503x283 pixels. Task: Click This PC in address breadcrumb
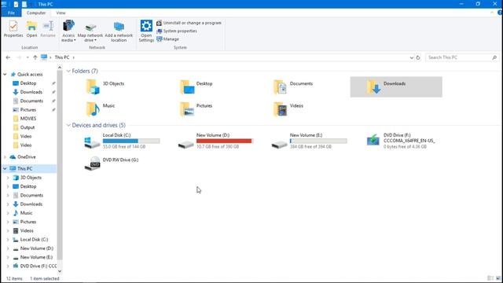(x=62, y=57)
